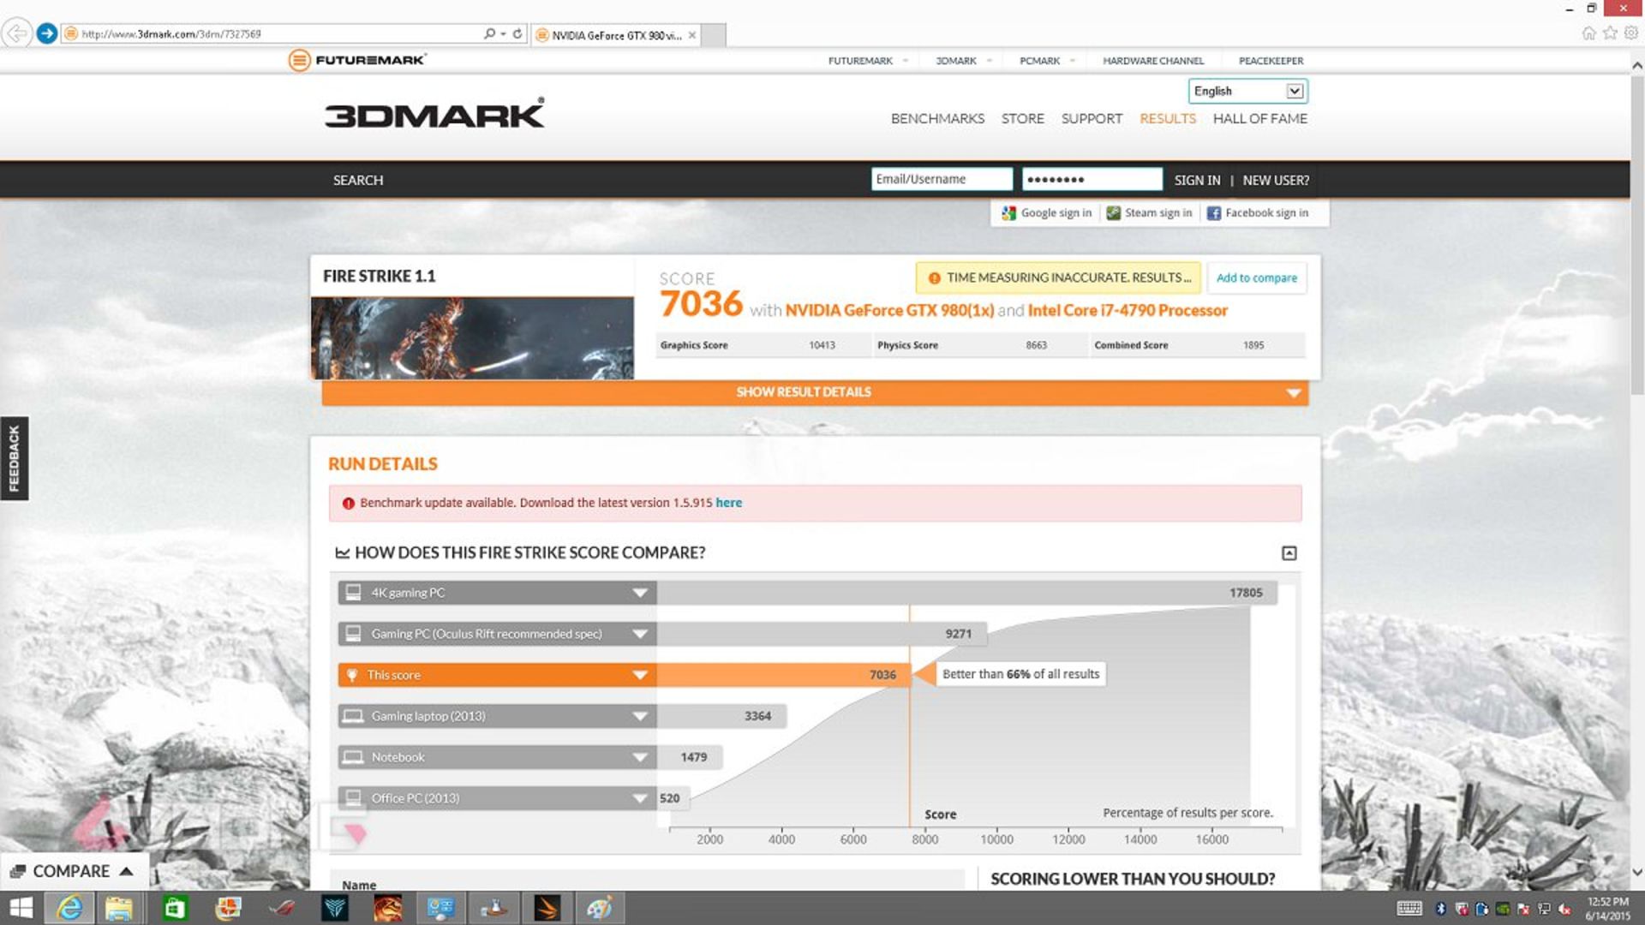Click the Gaming laptop (2013) icon
This screenshot has width=1645, height=925.
tap(353, 716)
